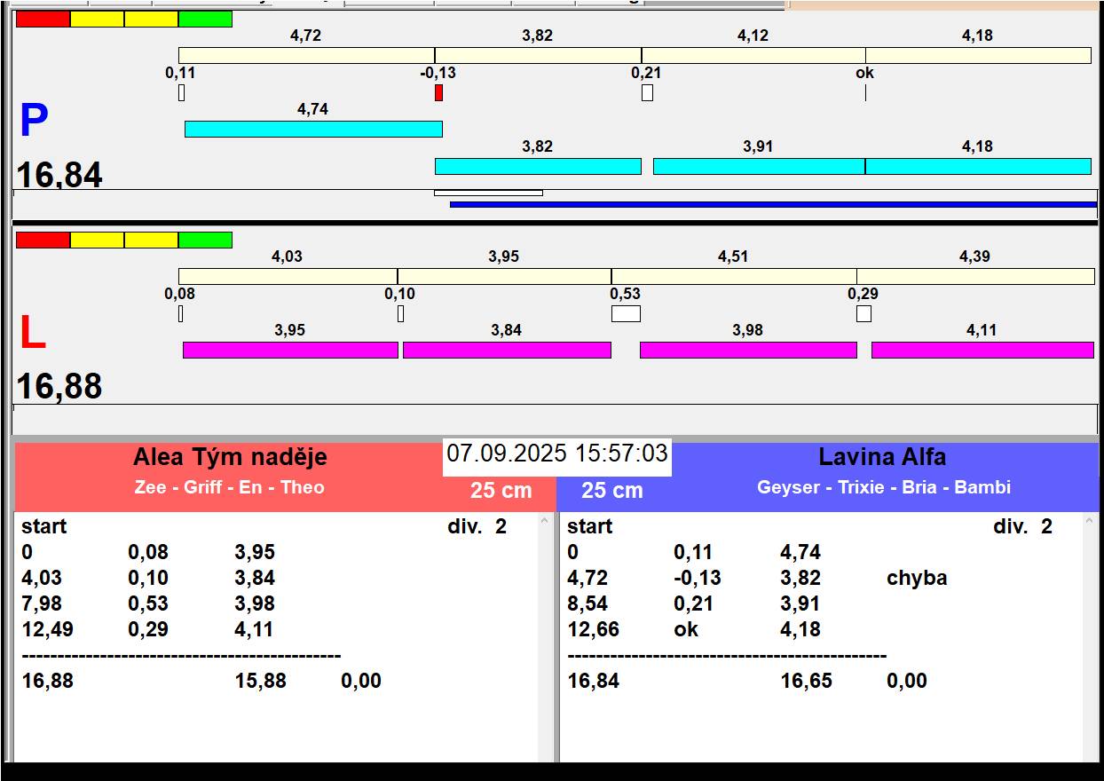Select the red start light in lane L
The image size is (1104, 781).
click(43, 240)
